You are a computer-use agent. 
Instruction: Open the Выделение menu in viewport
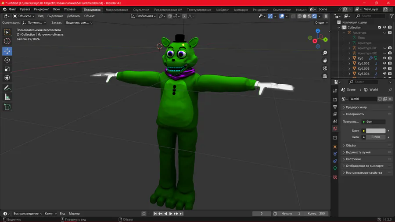pyautogui.click(x=55, y=16)
